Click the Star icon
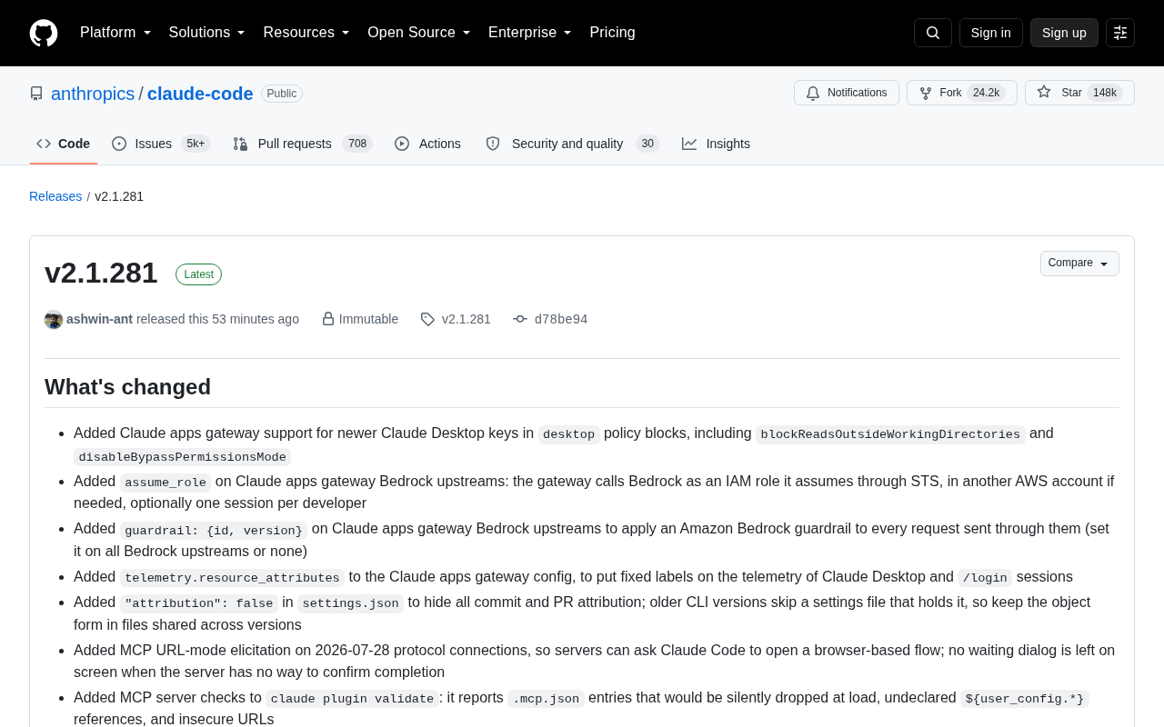The height and width of the screenshot is (727, 1164). (1044, 92)
